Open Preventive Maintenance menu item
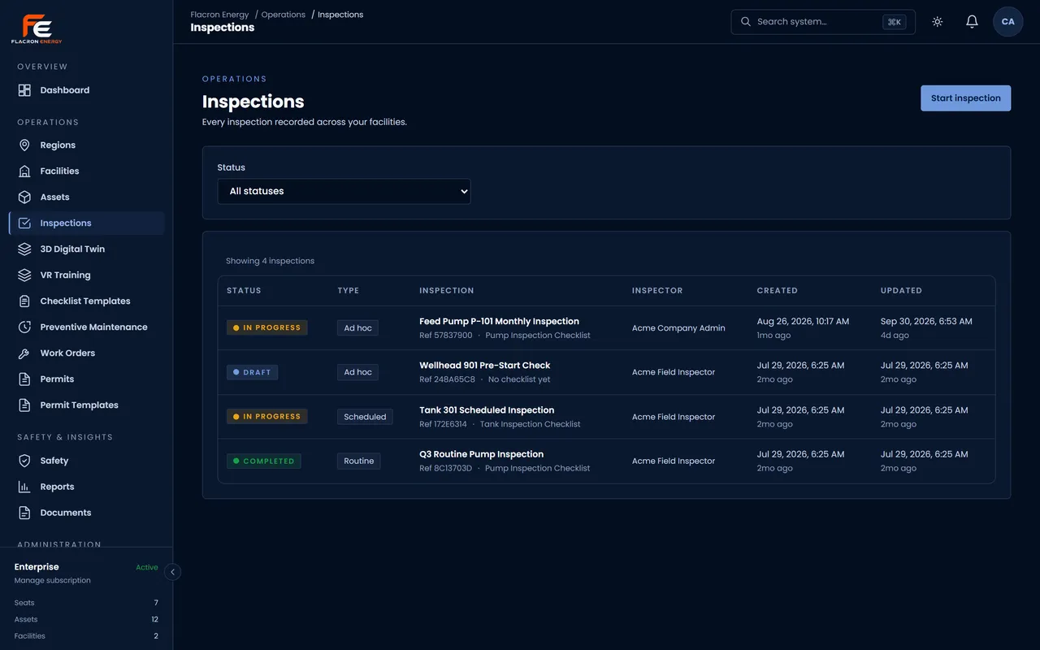 click(x=87, y=327)
